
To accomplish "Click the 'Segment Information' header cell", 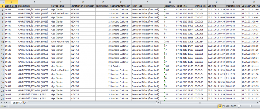I will coord(121,6).
